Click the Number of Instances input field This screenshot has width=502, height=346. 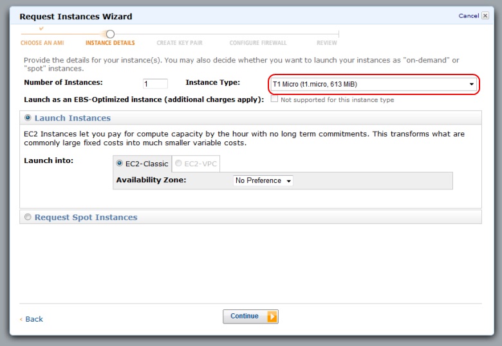click(x=155, y=83)
